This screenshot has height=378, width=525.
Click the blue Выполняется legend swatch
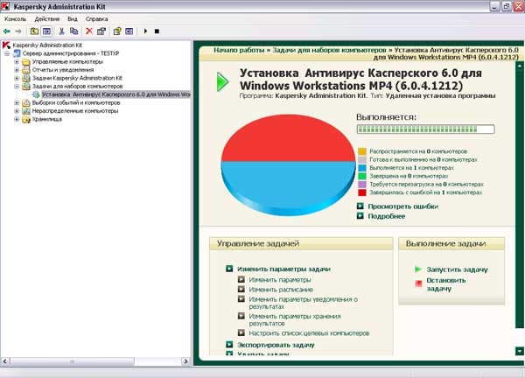point(362,168)
